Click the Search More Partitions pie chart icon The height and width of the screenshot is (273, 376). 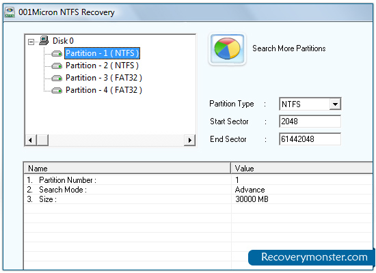coord(228,49)
